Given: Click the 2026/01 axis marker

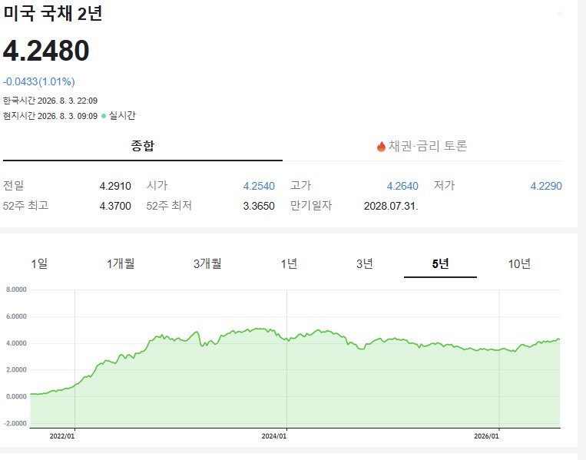Looking at the screenshot, I should point(486,436).
